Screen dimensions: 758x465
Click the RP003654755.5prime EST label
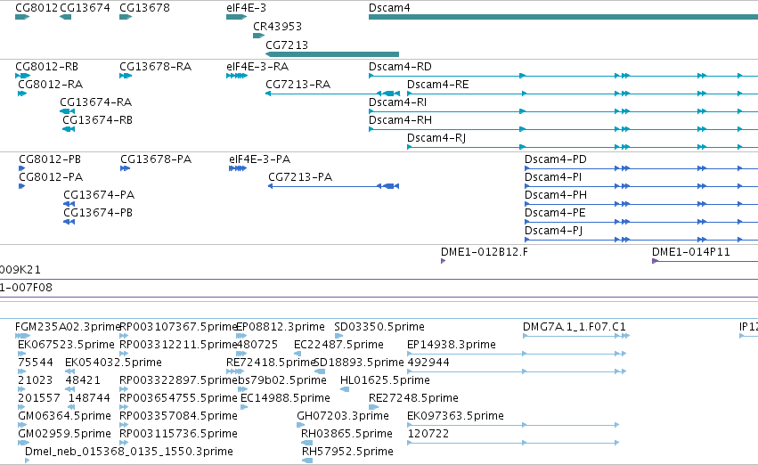(x=178, y=398)
